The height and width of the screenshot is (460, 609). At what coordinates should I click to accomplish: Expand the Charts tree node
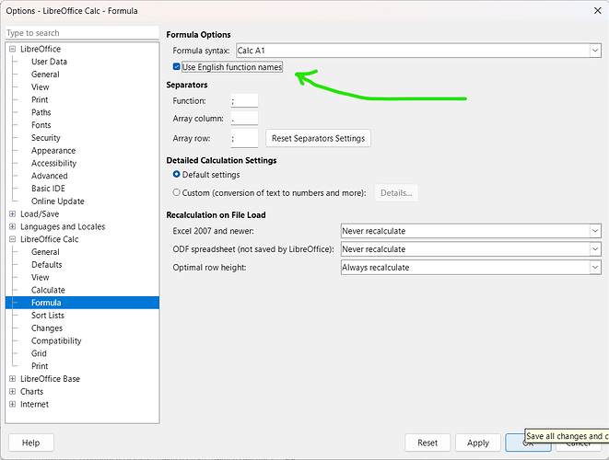tap(12, 391)
